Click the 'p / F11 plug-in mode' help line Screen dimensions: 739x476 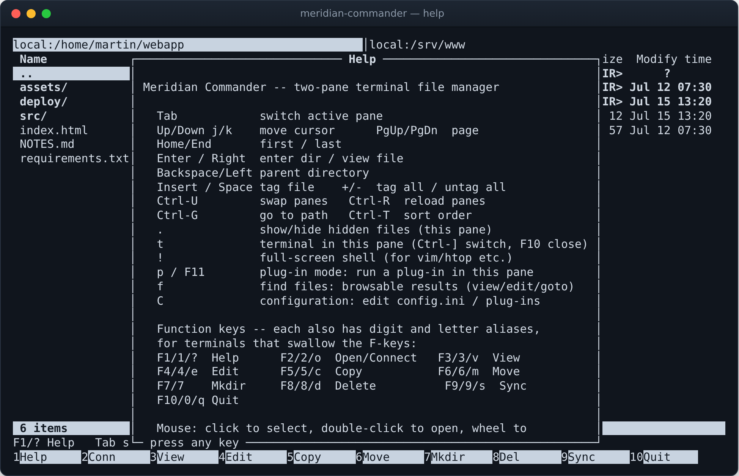(345, 272)
